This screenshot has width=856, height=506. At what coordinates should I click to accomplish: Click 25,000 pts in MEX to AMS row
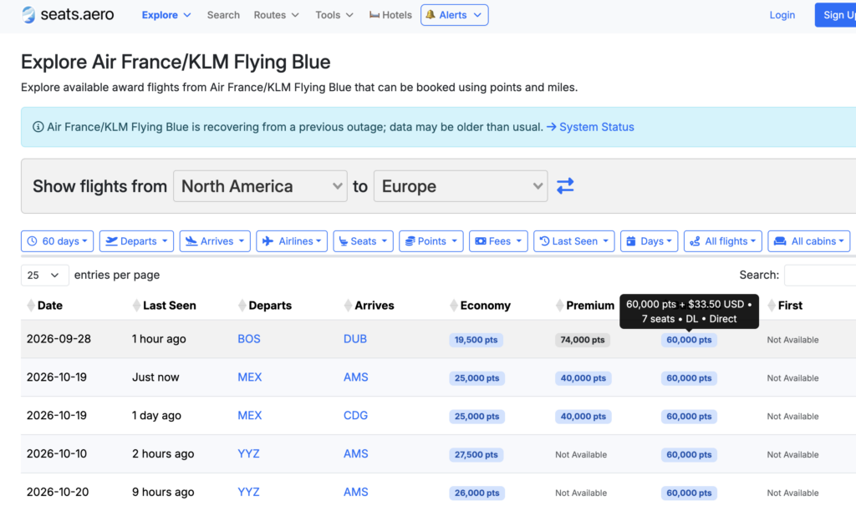tap(477, 378)
